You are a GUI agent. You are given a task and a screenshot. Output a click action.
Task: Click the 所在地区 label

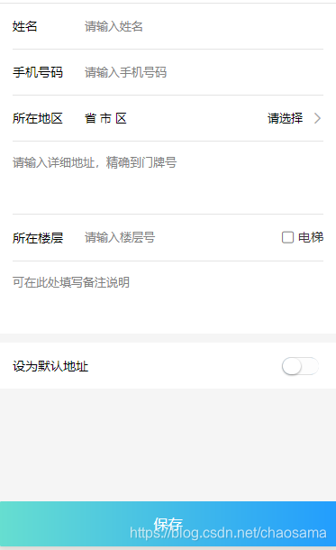38,118
